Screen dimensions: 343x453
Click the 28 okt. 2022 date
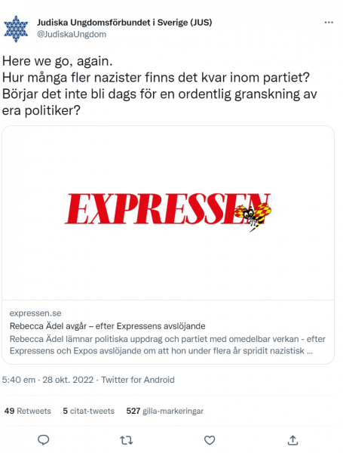[x=68, y=380]
